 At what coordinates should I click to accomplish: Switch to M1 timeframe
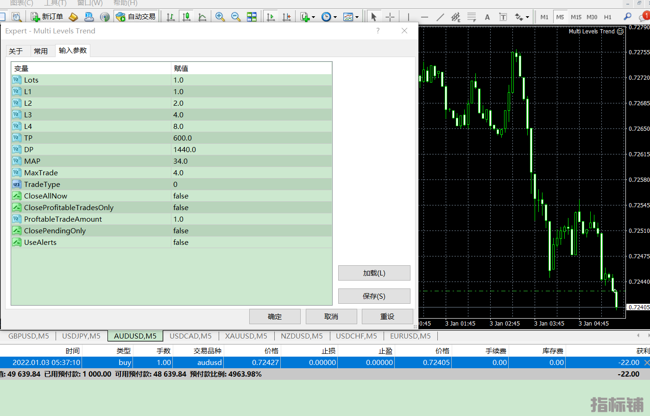click(544, 17)
